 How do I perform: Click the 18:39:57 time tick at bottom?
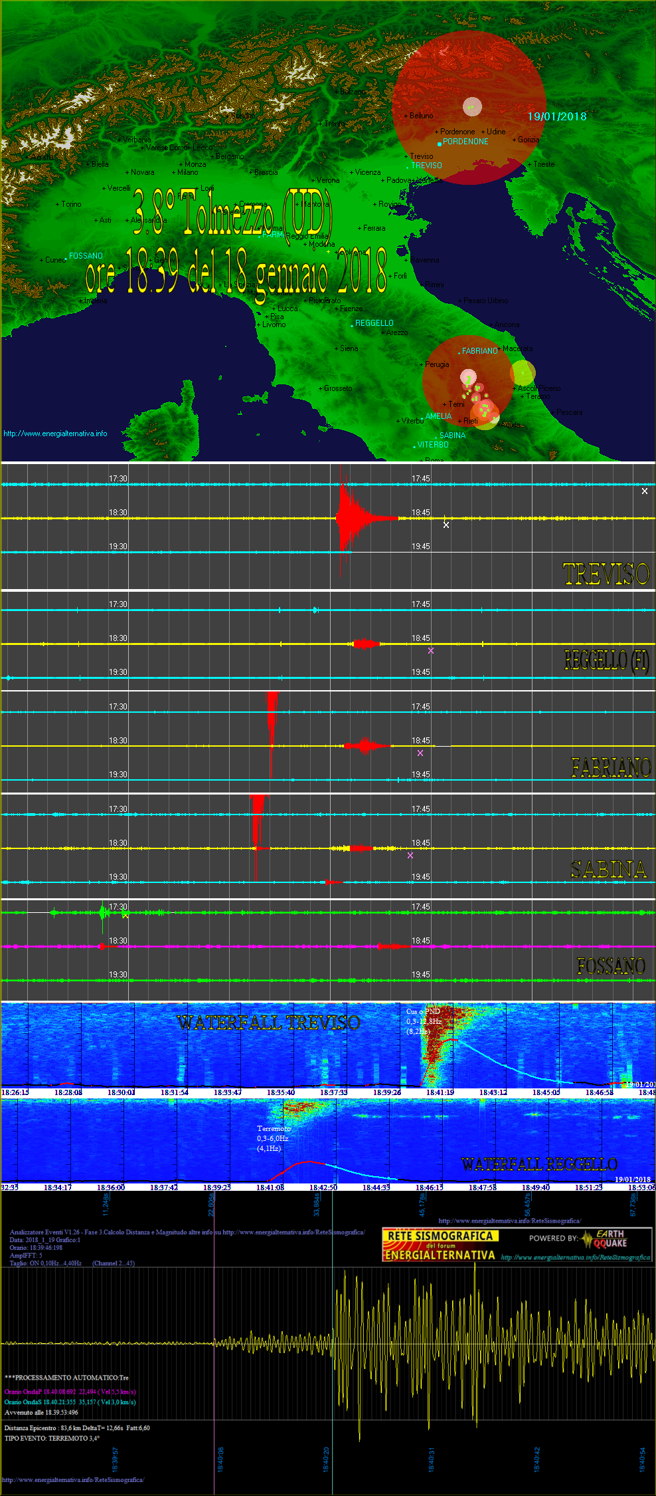point(115,1459)
